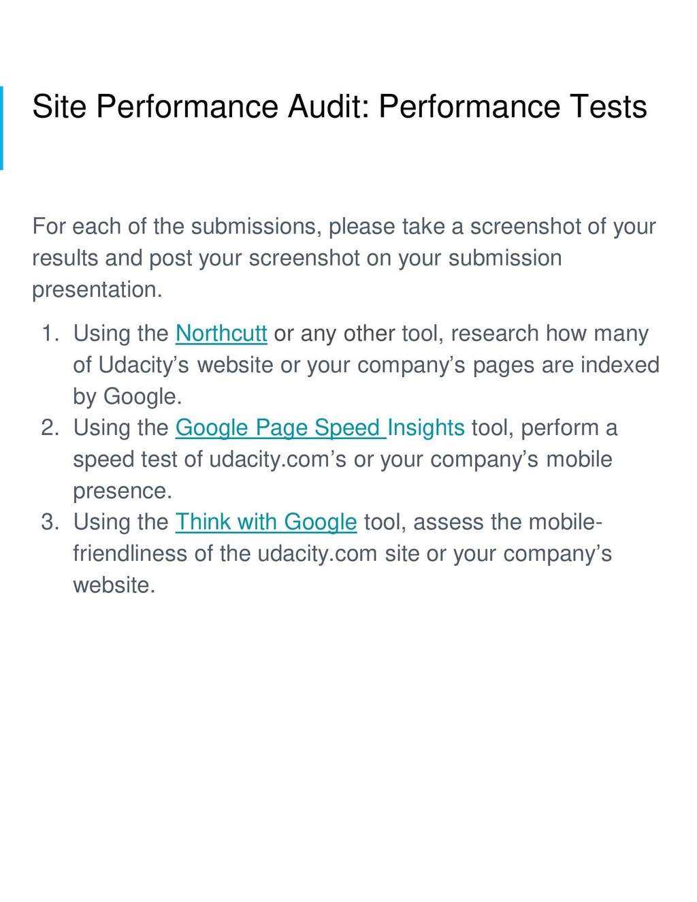Open the Northcutt link
The height and width of the screenshot is (902, 697).
tap(221, 334)
